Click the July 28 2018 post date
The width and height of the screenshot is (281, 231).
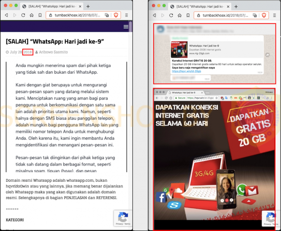pos(19,52)
